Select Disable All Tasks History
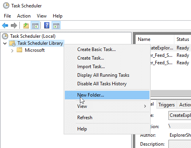The height and width of the screenshot is (148, 191). click(107, 84)
